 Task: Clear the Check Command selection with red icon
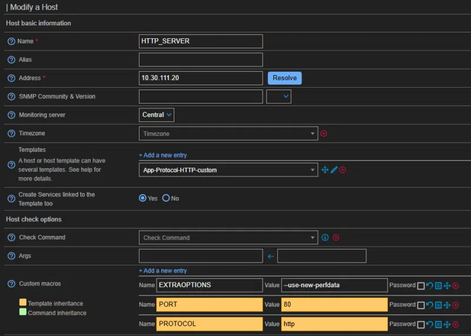tap(336, 238)
